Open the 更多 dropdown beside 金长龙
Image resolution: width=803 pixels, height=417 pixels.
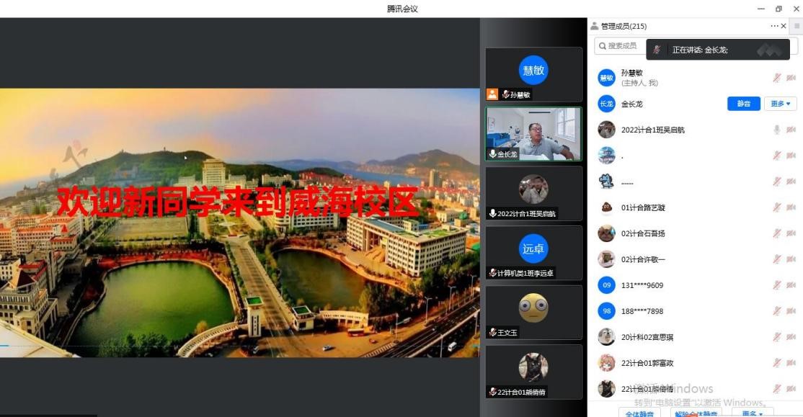click(780, 104)
